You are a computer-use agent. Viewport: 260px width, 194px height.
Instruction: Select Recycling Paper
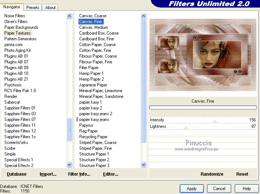[x=93, y=137]
